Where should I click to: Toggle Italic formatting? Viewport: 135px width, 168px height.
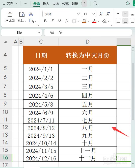point(52,21)
